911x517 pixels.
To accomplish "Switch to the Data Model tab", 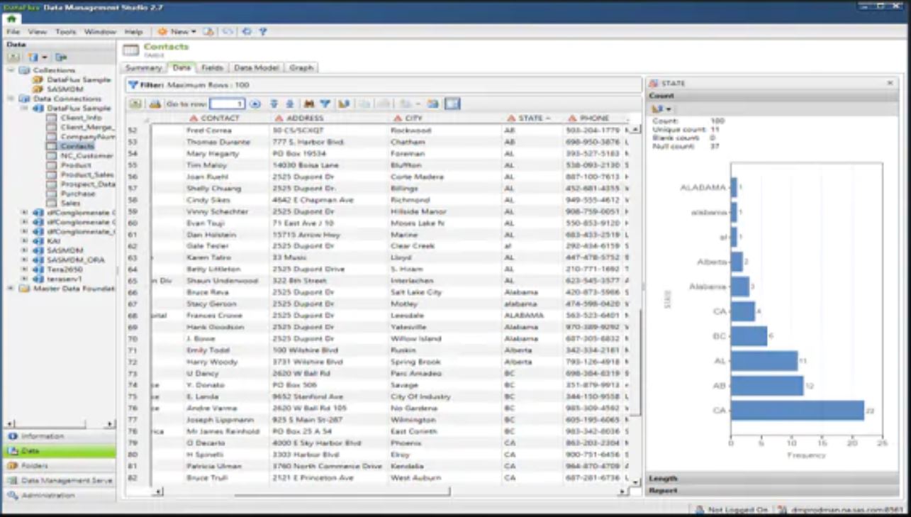I will (x=256, y=68).
